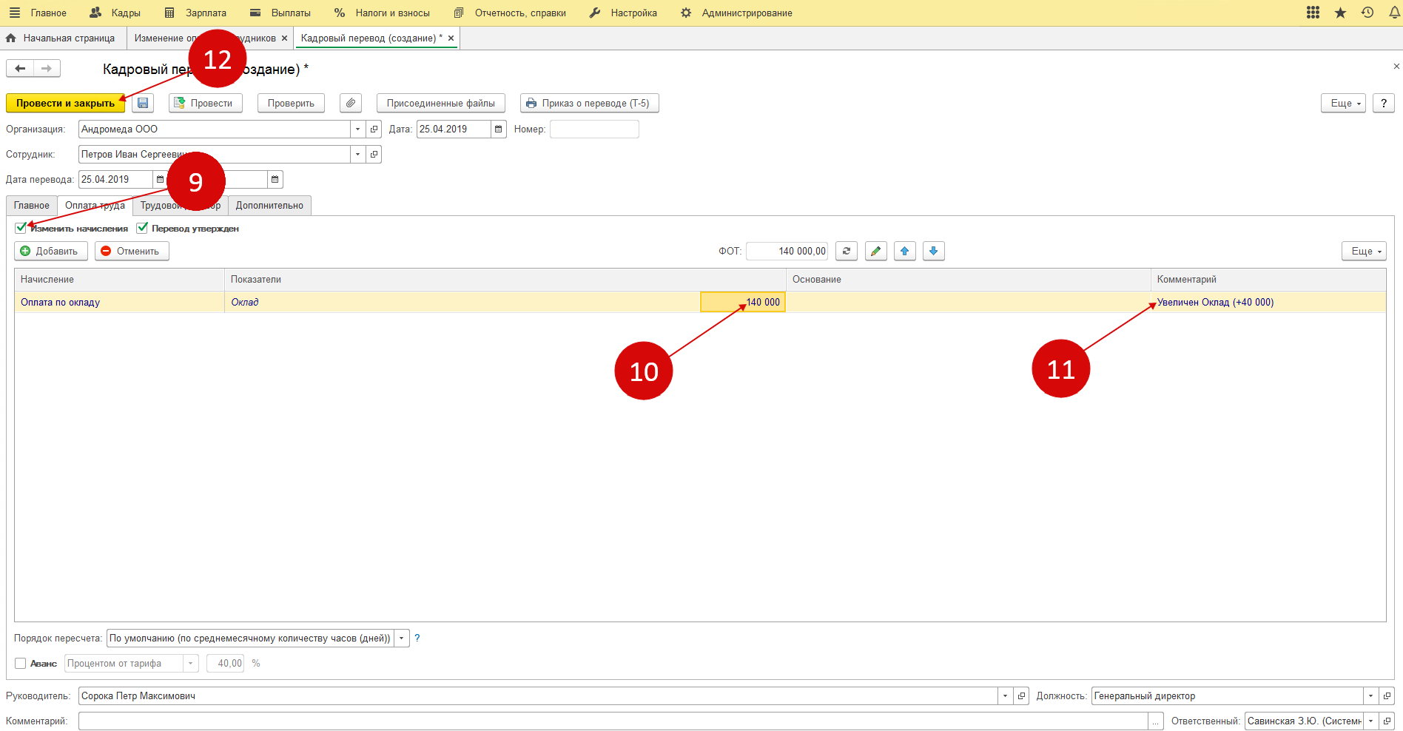This screenshot has height=731, width=1403.
Task: Open the Зарплата menu
Action: point(195,13)
